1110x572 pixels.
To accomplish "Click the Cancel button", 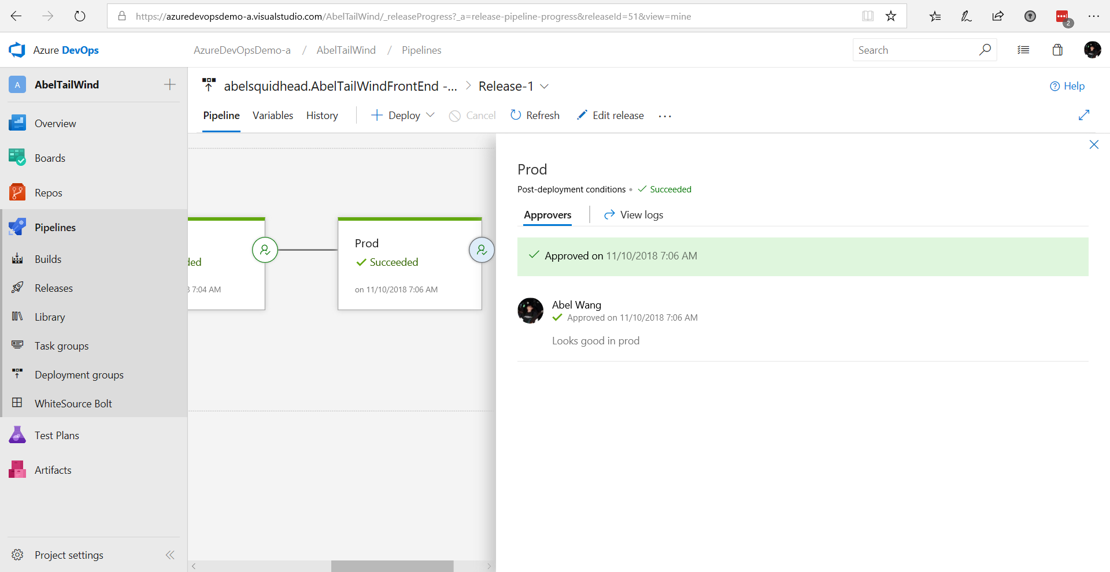I will [x=472, y=116].
